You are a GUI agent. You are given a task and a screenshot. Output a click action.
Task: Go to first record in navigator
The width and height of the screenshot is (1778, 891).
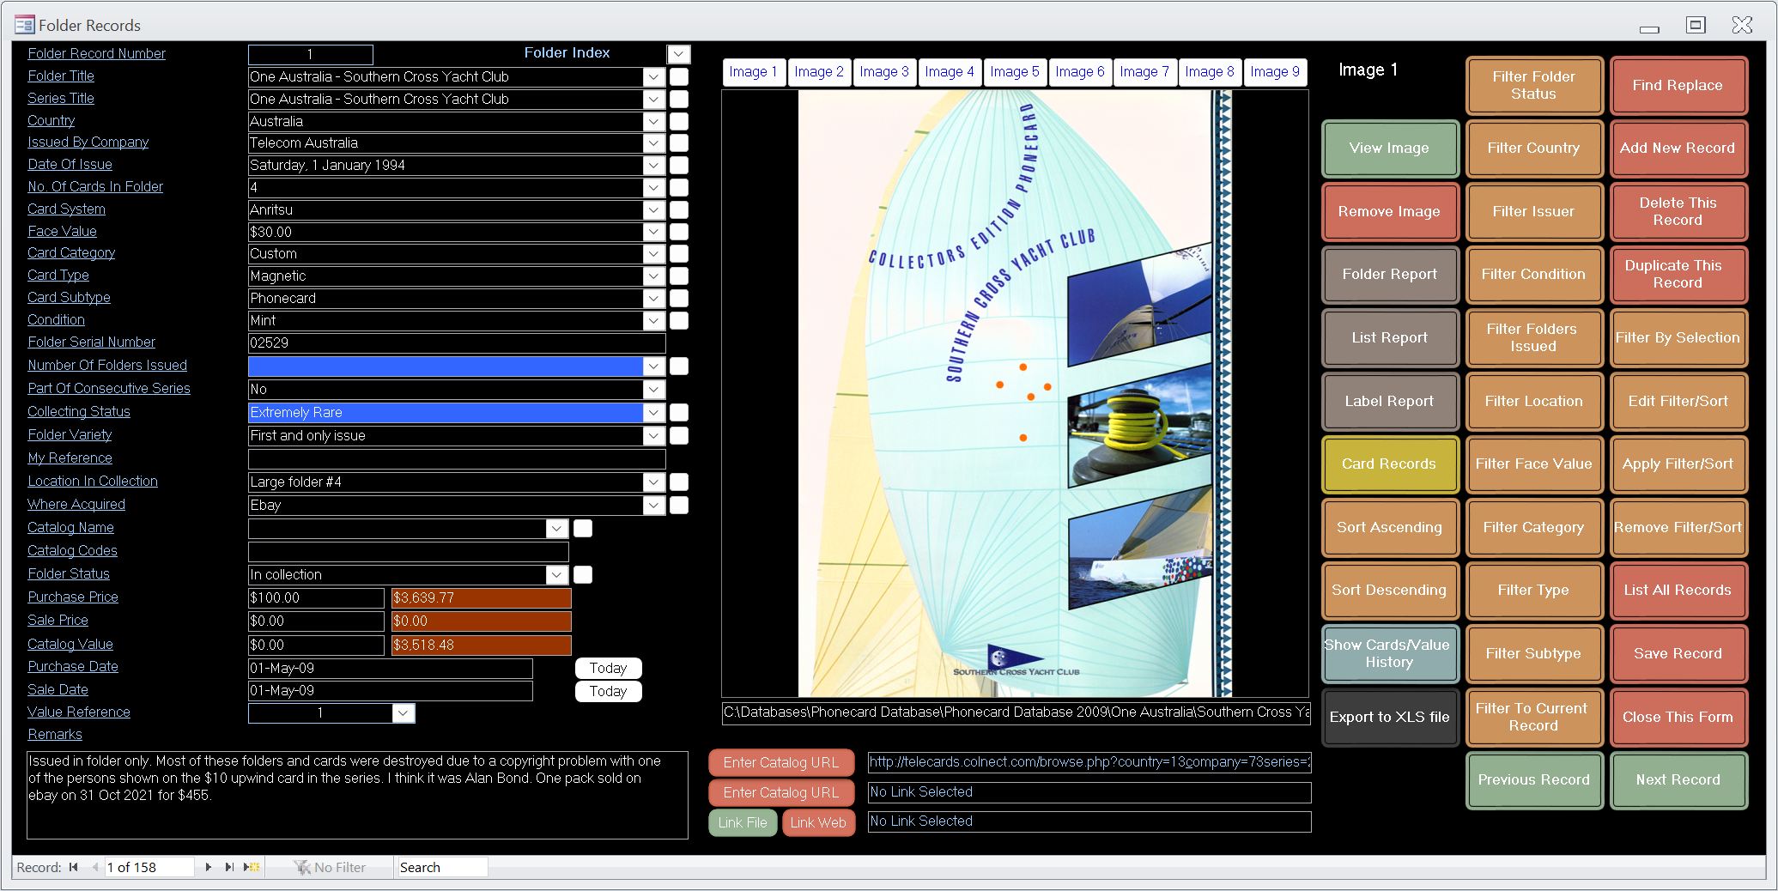click(74, 867)
